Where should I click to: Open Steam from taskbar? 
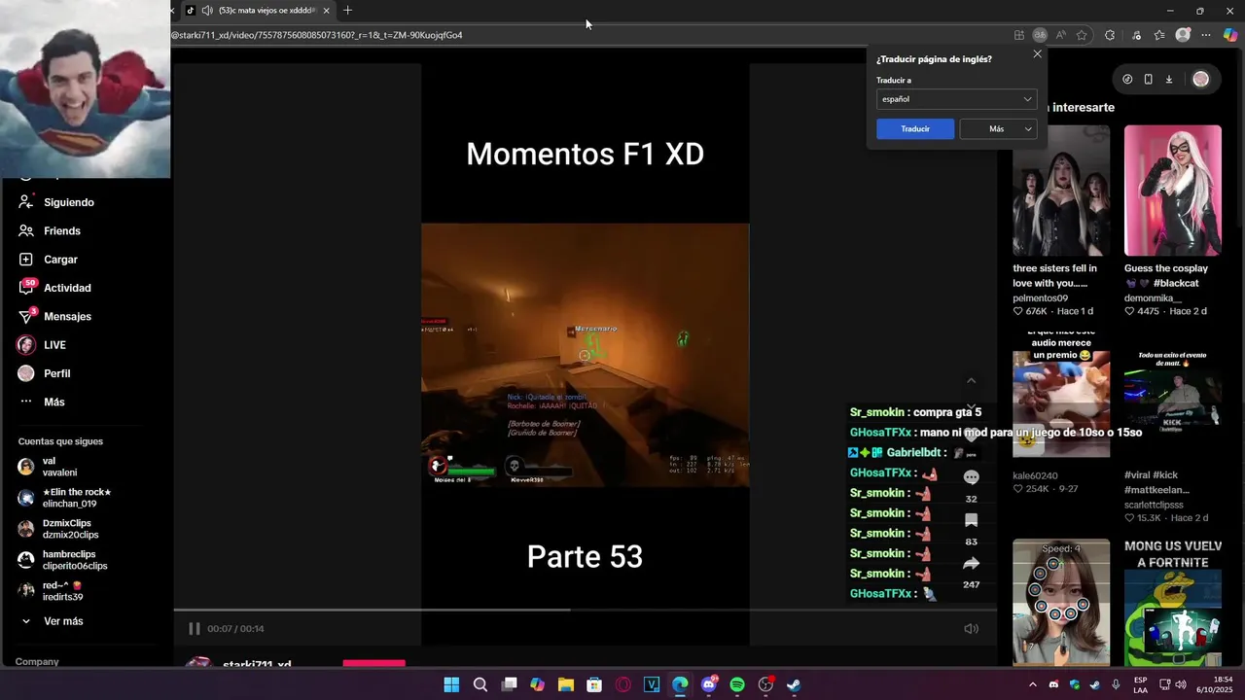coord(794,684)
